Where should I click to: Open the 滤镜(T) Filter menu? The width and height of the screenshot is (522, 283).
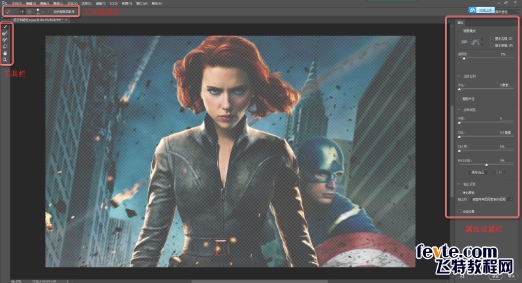click(100, 3)
